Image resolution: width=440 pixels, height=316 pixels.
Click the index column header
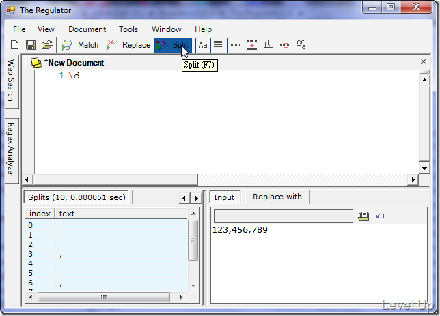[40, 214]
